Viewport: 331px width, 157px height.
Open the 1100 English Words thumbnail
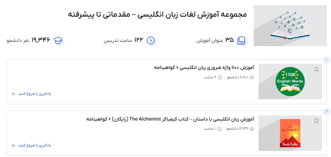[x=290, y=81]
